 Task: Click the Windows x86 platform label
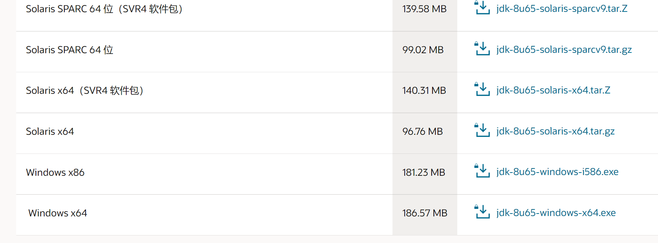(55, 173)
